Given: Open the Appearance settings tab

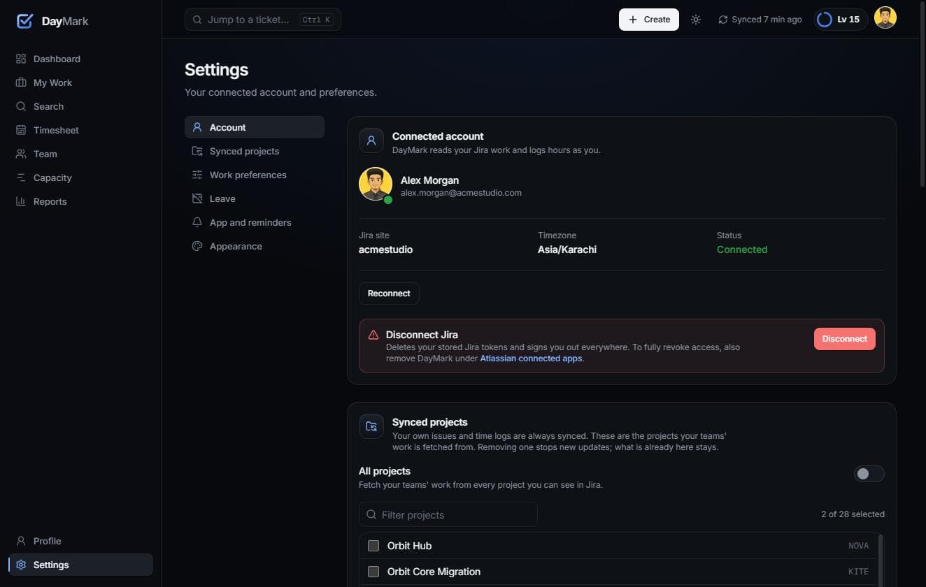Looking at the screenshot, I should click(x=255, y=246).
